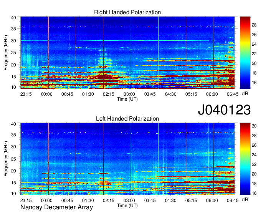
Task: Click the 'dB' label beside the top colorbar
Action: [x=245, y=94]
